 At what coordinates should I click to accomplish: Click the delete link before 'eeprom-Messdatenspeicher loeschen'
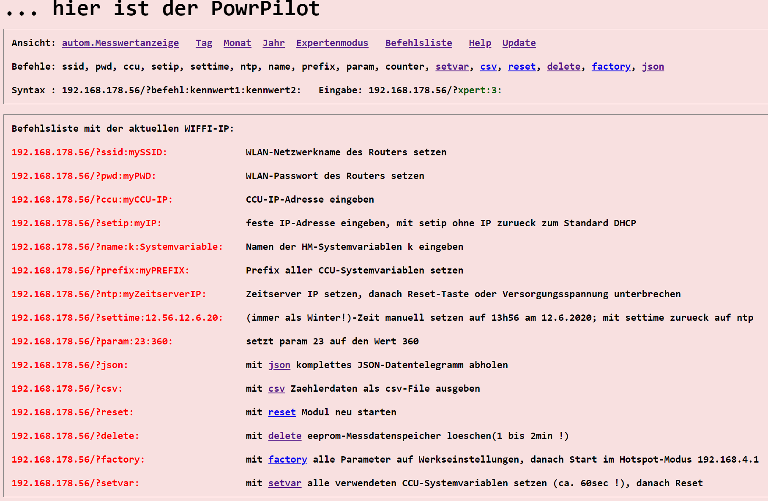pyautogui.click(x=284, y=436)
